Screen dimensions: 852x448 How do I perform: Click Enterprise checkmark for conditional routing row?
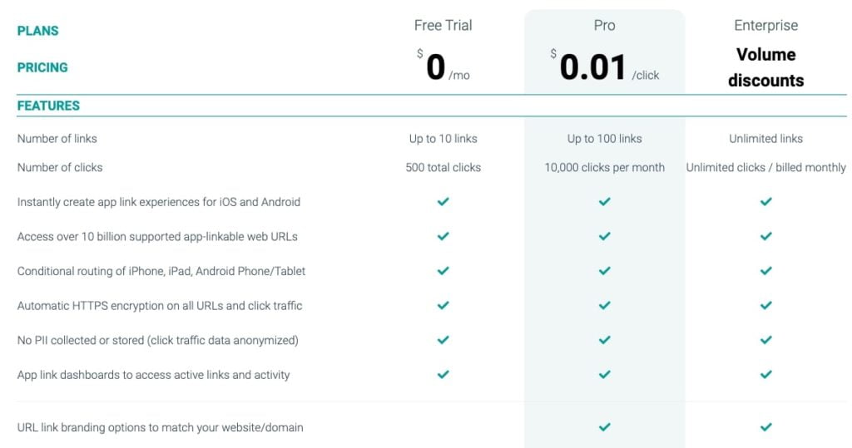tap(765, 270)
